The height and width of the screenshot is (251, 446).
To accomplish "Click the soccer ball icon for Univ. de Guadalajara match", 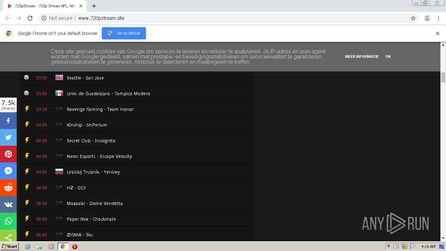I will point(26,93).
